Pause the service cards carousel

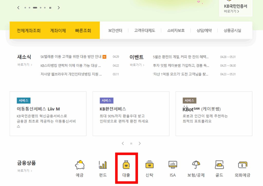tap(131, 143)
